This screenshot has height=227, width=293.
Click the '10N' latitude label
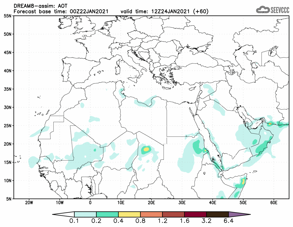pos(8,180)
